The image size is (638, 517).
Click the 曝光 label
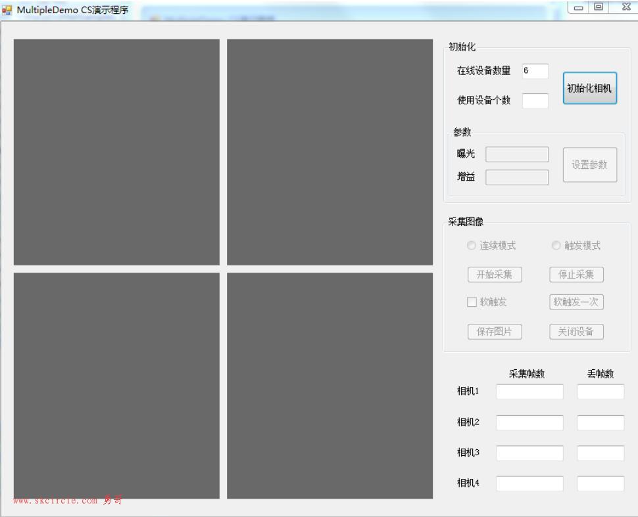tap(466, 154)
